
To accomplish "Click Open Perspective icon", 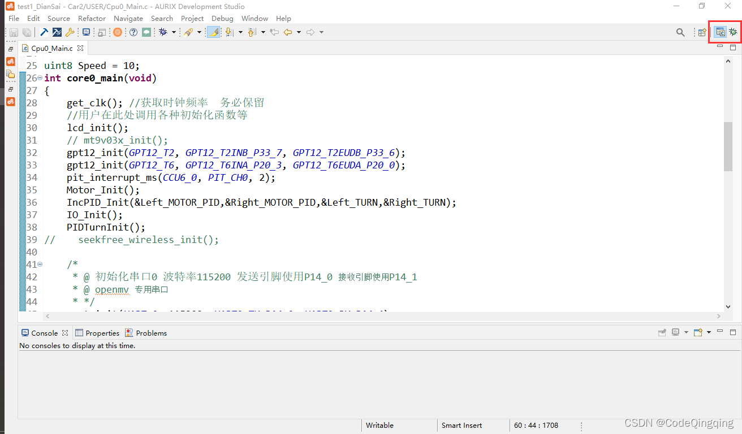I will tap(702, 32).
